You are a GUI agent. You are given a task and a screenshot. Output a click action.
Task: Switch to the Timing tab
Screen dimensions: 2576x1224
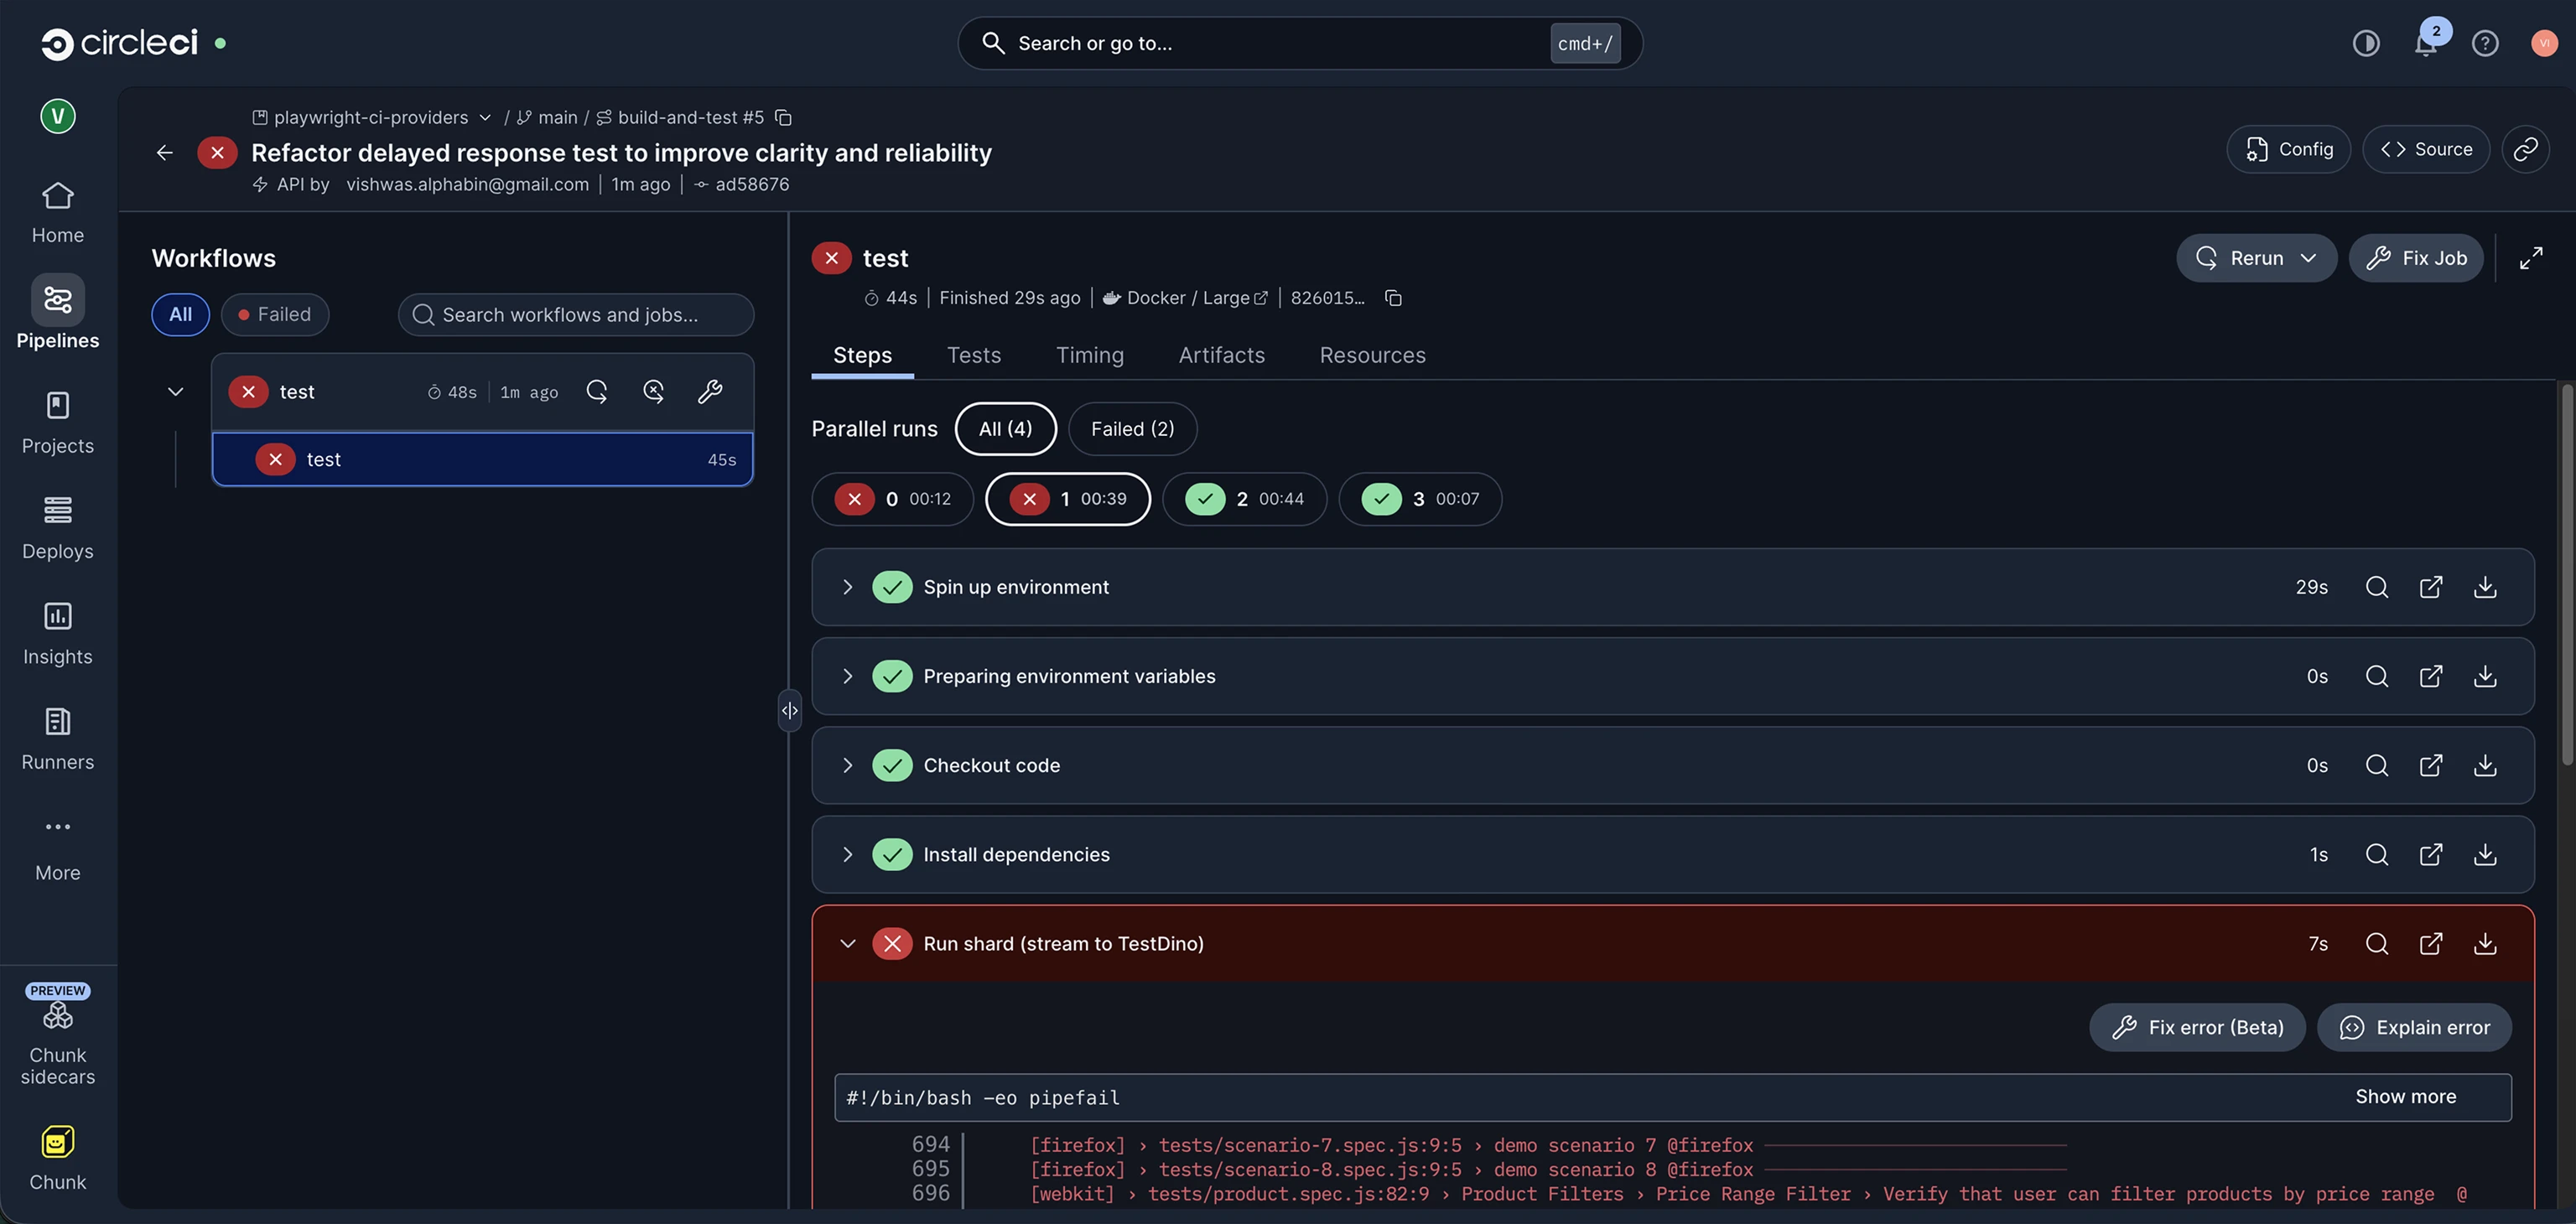tap(1089, 355)
